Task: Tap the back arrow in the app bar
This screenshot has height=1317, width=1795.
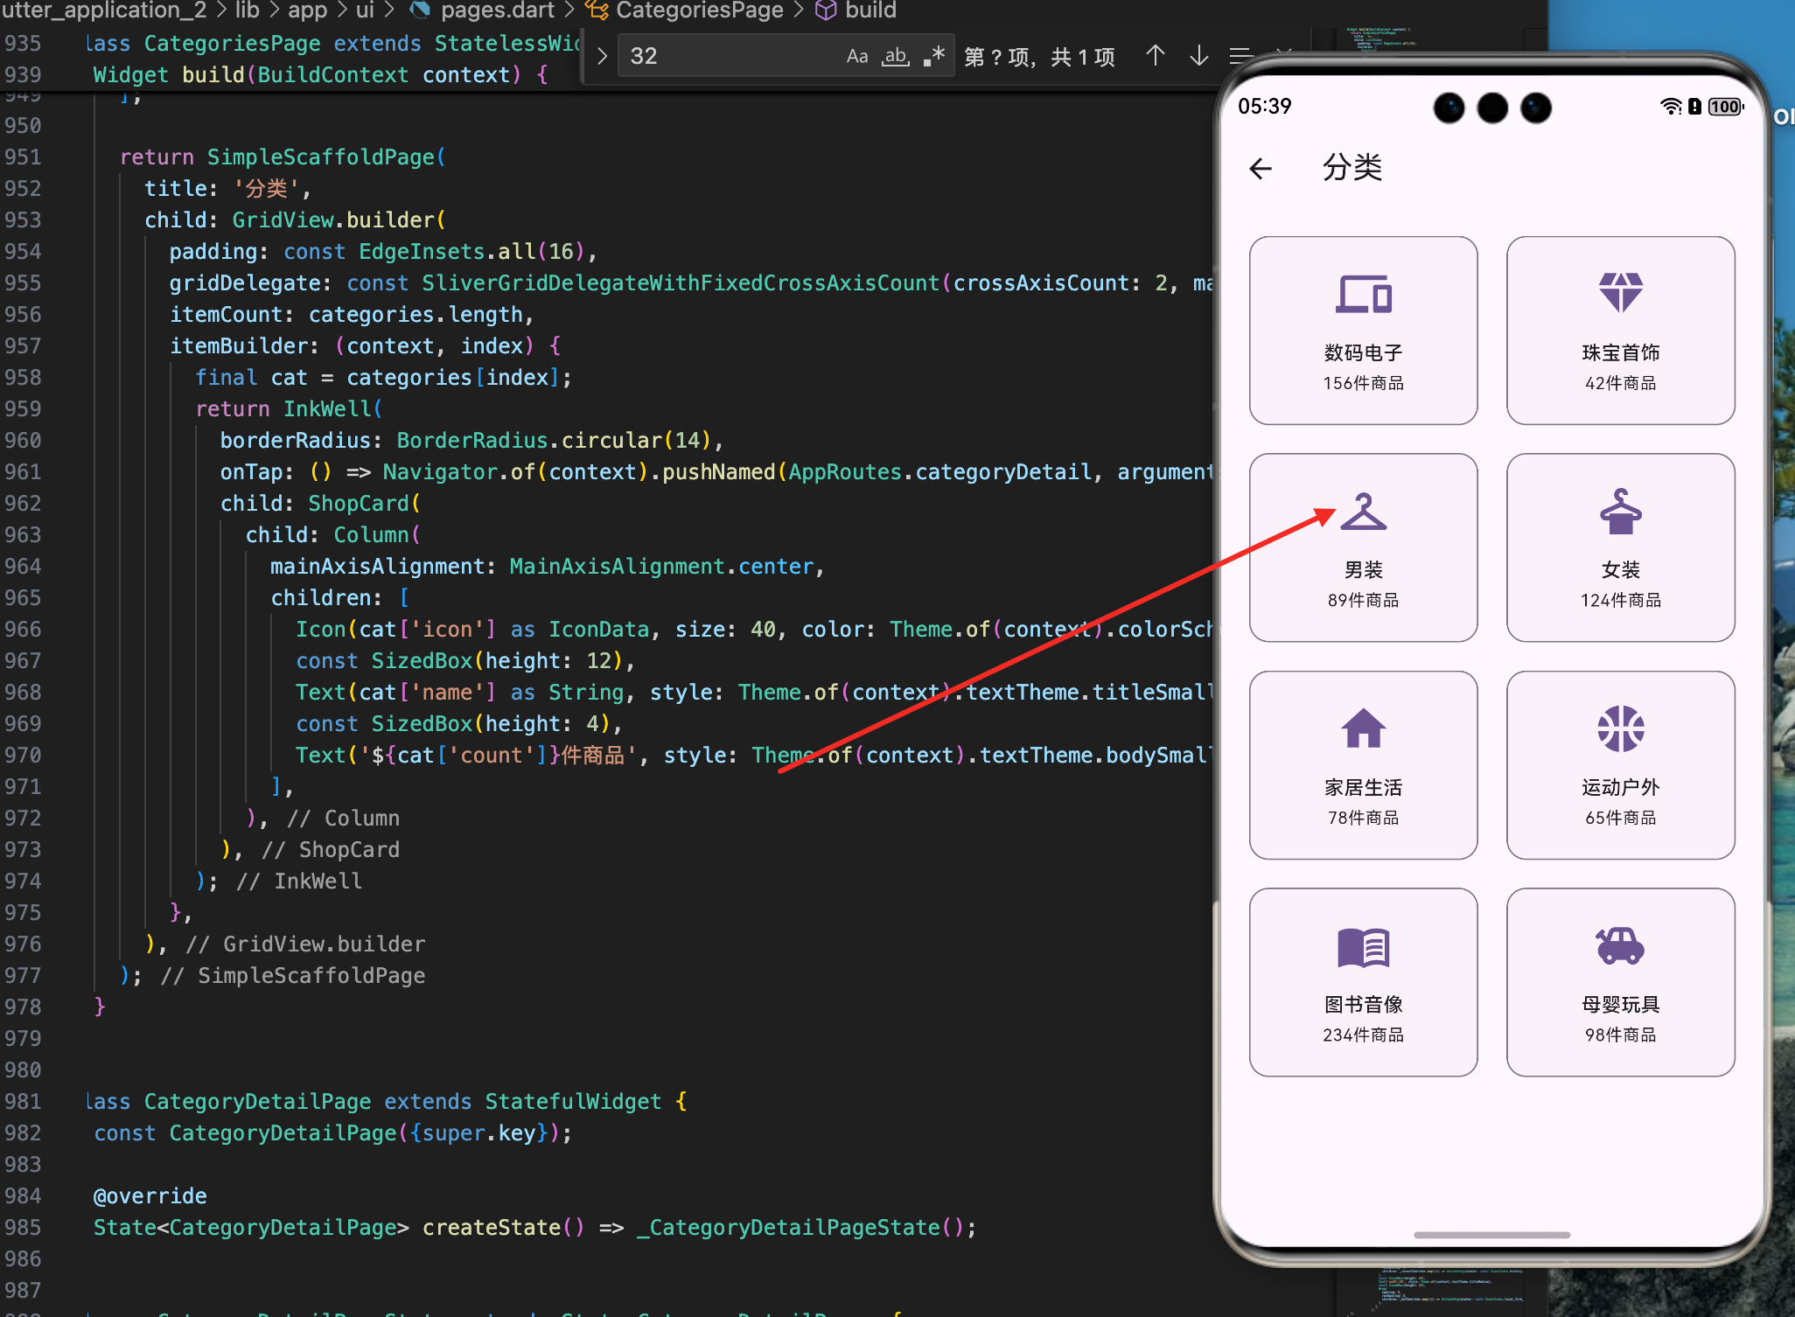Action: click(x=1261, y=168)
